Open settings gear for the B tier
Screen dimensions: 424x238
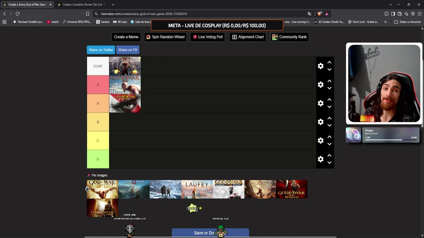click(x=320, y=122)
